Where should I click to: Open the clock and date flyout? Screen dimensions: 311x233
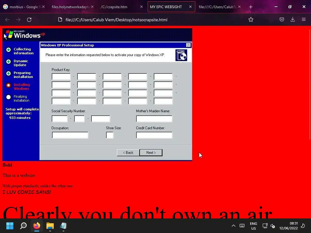[x=289, y=226]
